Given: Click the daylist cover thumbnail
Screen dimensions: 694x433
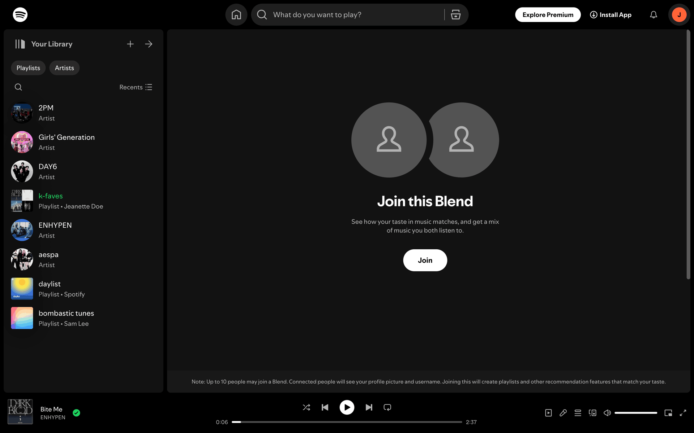Looking at the screenshot, I should [x=22, y=289].
